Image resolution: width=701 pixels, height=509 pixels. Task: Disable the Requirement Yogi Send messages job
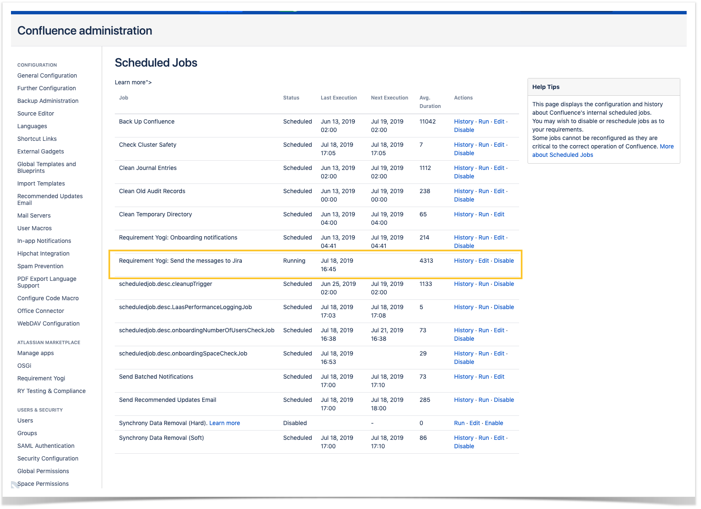504,261
